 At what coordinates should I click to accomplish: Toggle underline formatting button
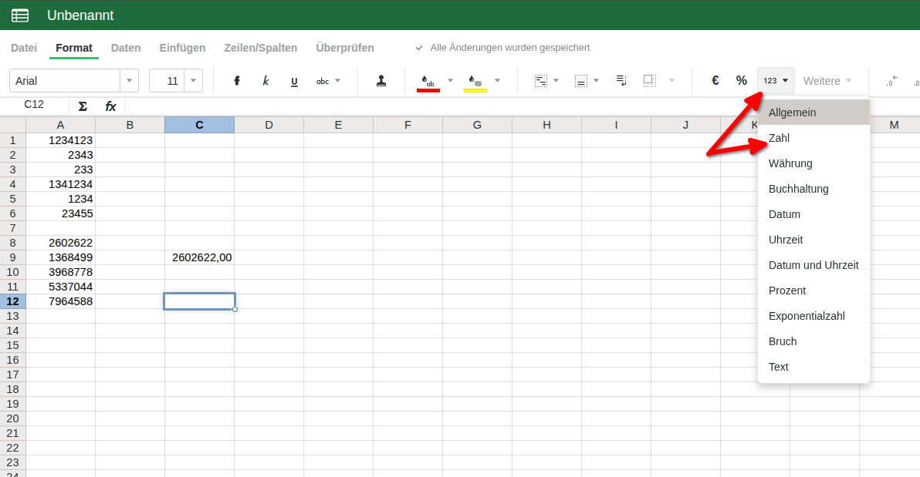click(x=294, y=81)
